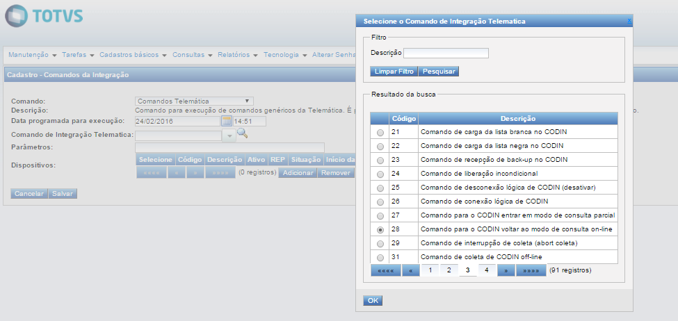Click the TOTVS logo
Image resolution: width=678 pixels, height=321 pixels.
click(44, 17)
